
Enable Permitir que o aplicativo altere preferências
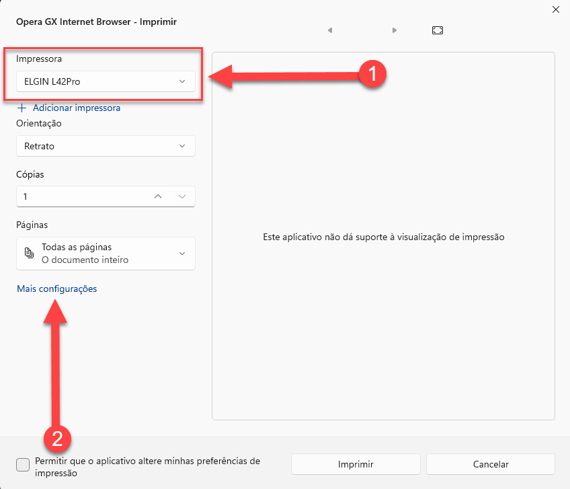(23, 465)
